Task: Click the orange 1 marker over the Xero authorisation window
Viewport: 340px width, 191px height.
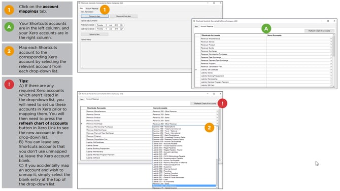Action: [x=105, y=10]
